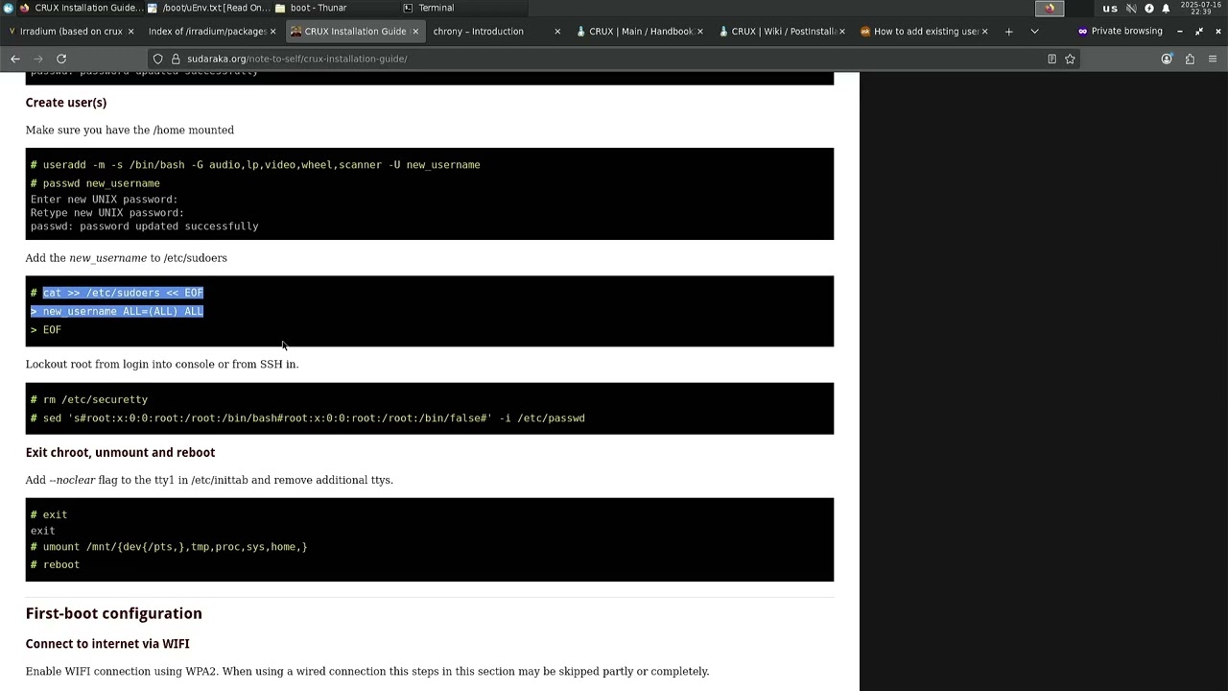Close the Index of /irradium/packages tab
This screenshot has width=1228, height=691.
pos(272,32)
